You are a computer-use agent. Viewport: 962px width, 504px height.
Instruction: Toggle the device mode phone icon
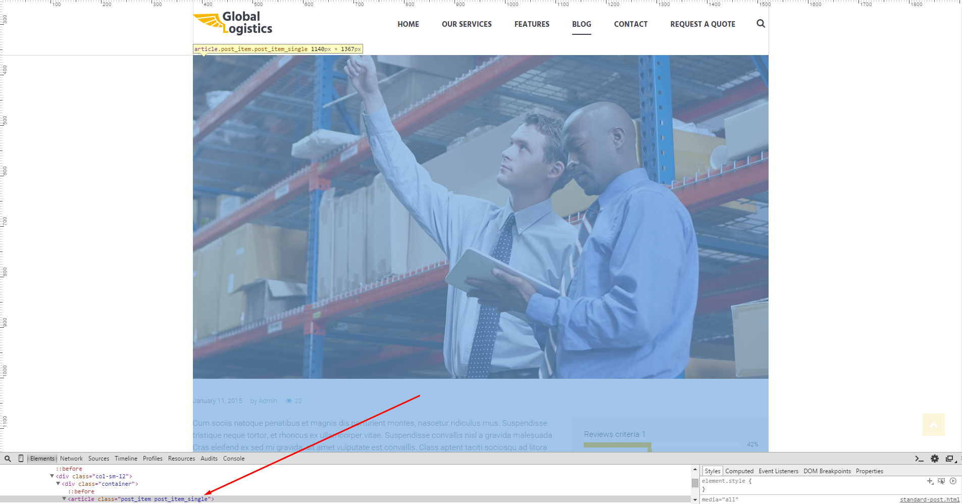click(x=21, y=459)
